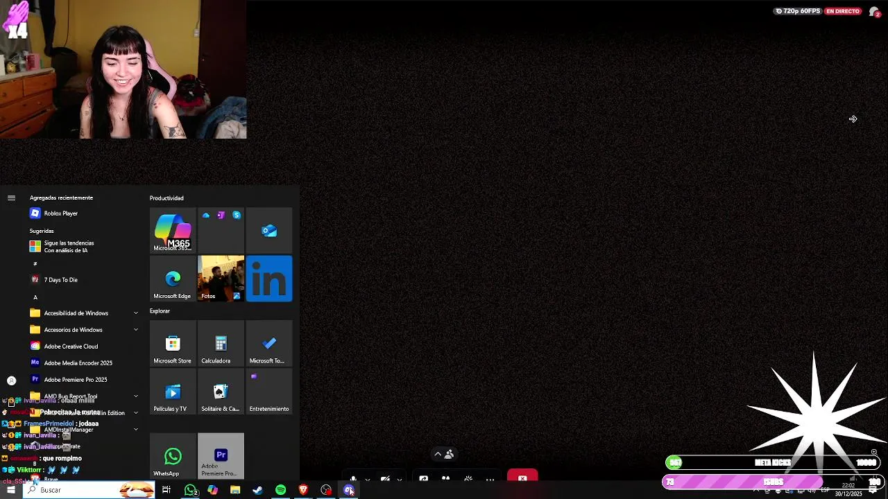Open the soundboard button in call controls

click(468, 479)
